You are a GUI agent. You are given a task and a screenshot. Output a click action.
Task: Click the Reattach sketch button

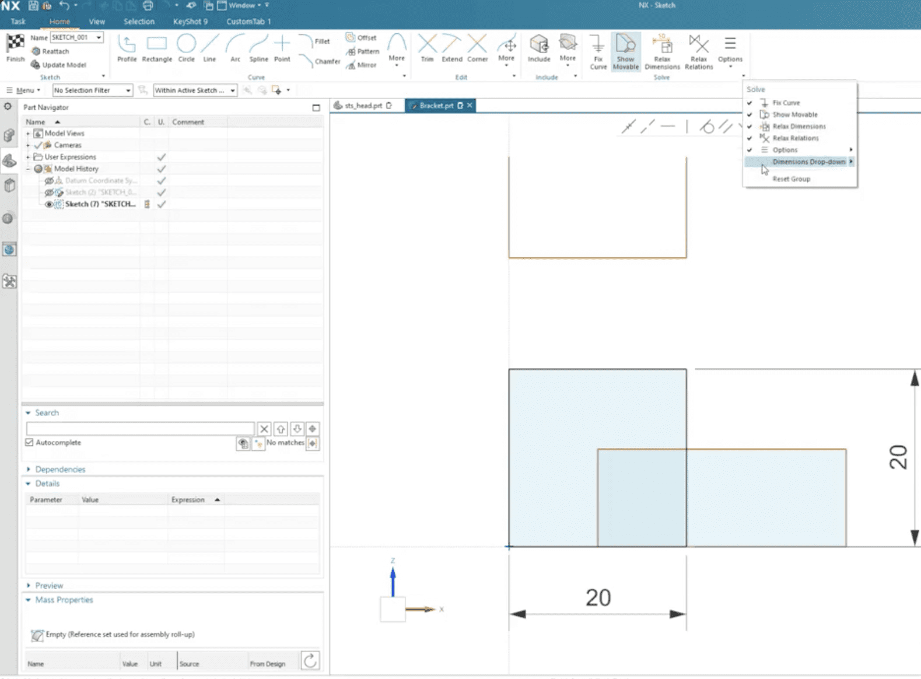click(50, 51)
